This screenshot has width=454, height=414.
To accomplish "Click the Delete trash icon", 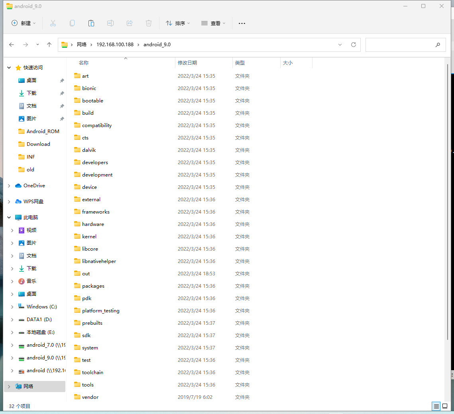I will (149, 23).
